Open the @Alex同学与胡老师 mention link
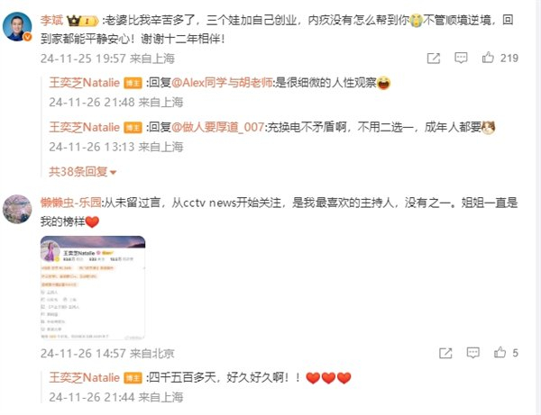The image size is (541, 415). point(222,83)
